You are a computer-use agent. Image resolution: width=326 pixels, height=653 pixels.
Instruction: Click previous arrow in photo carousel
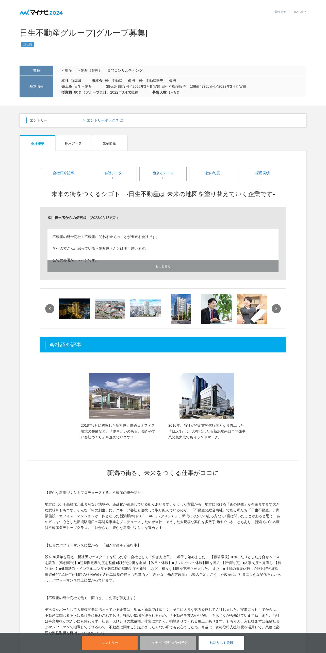click(x=50, y=309)
